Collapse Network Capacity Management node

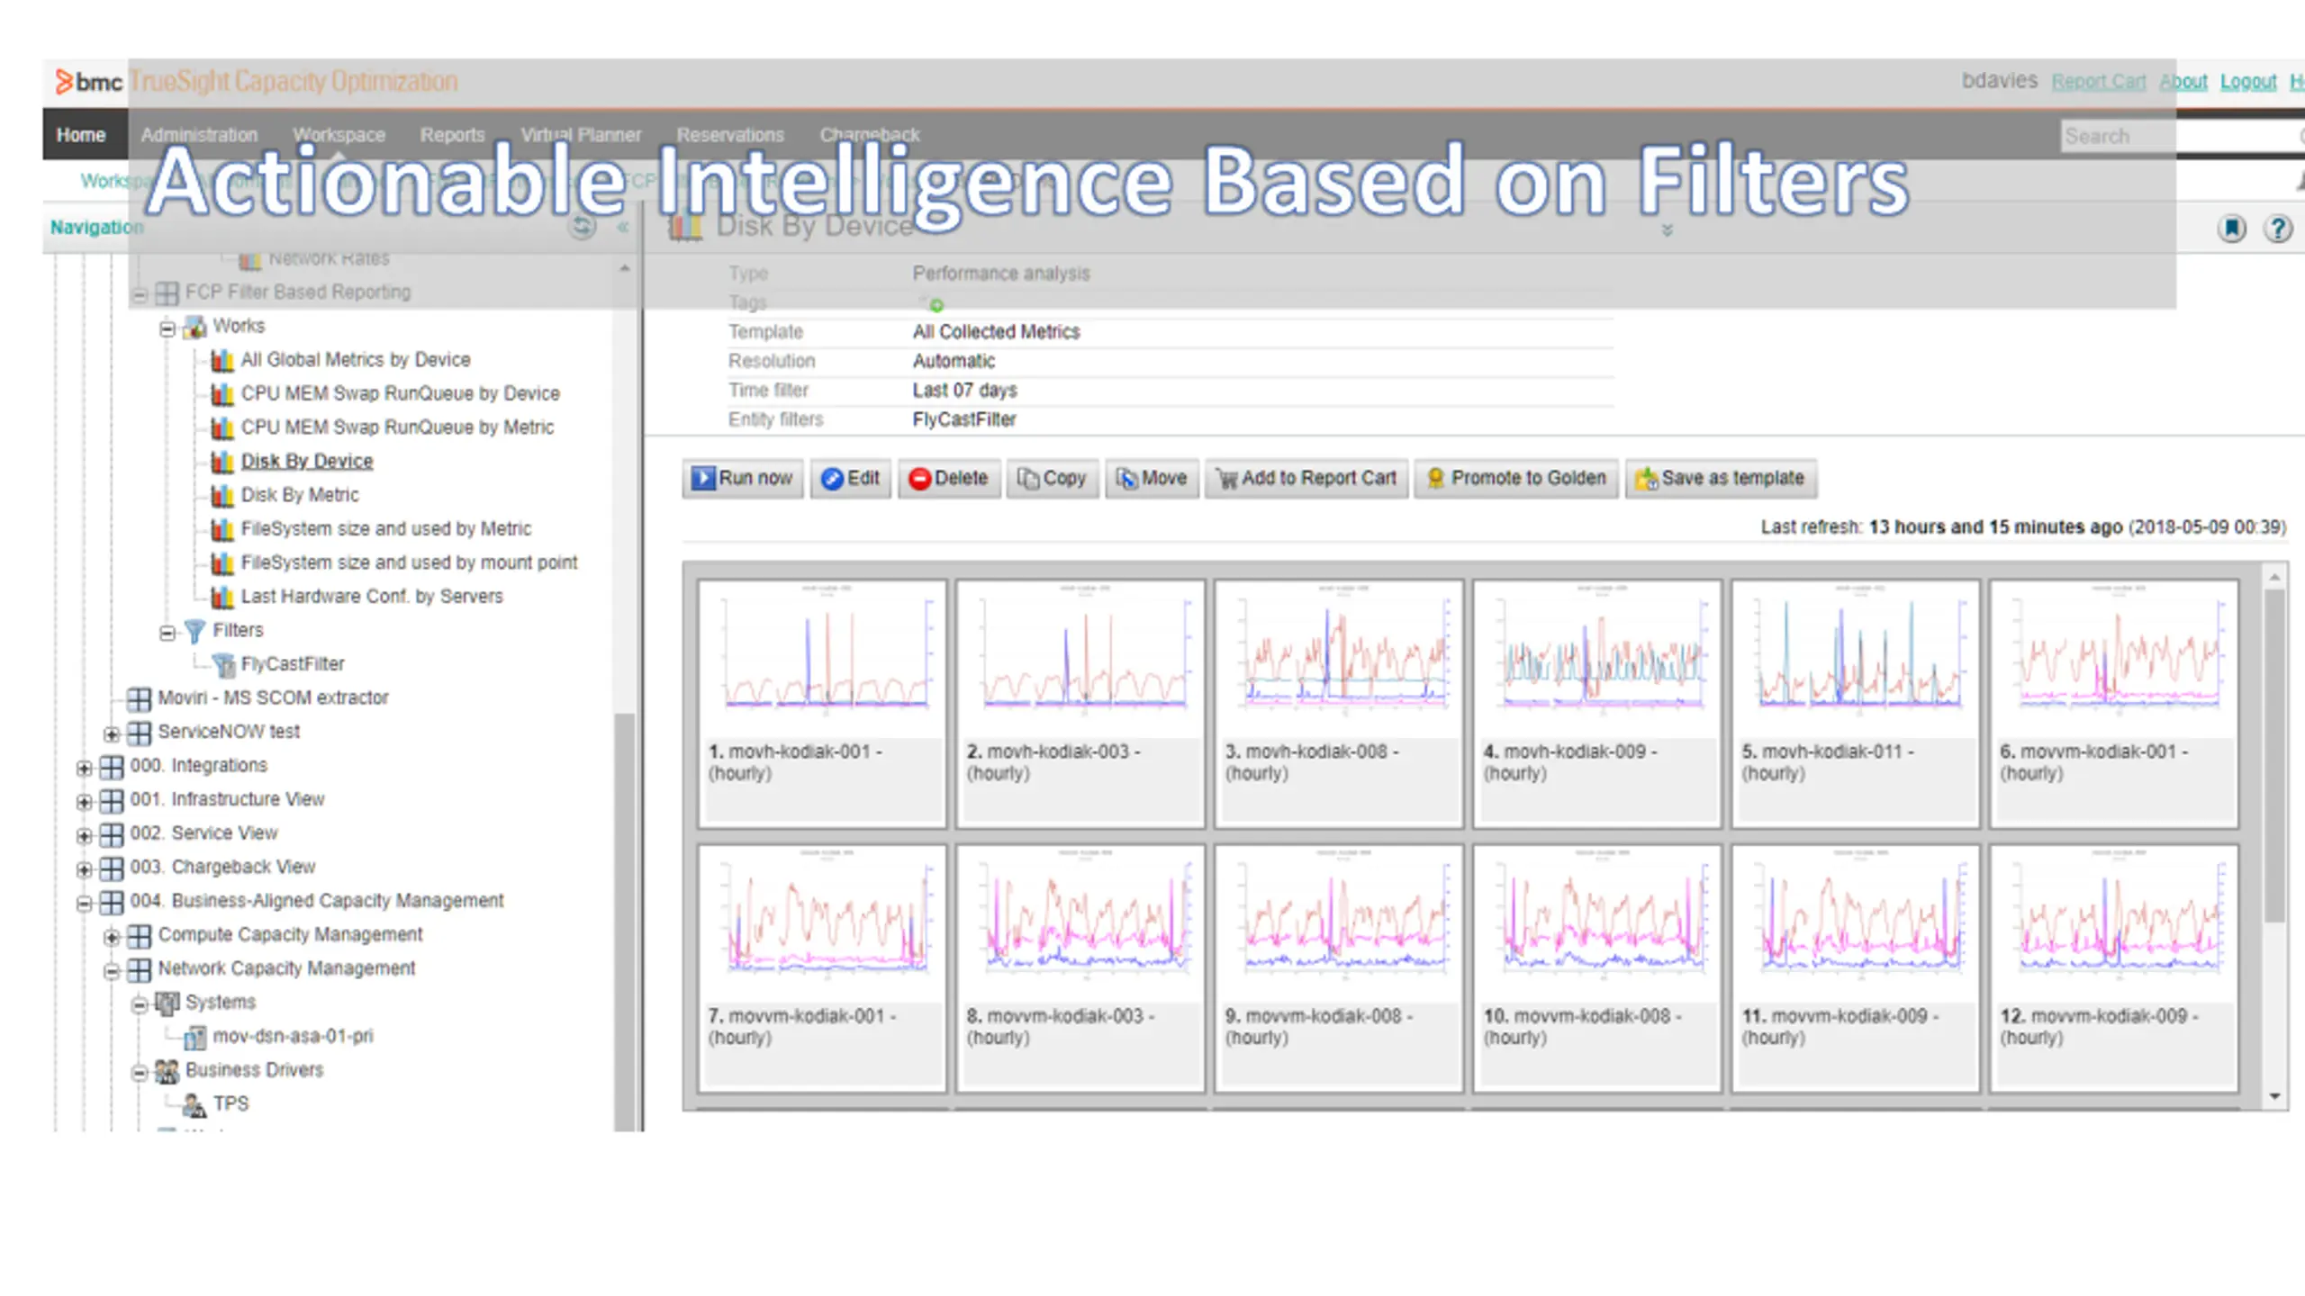[x=111, y=971]
